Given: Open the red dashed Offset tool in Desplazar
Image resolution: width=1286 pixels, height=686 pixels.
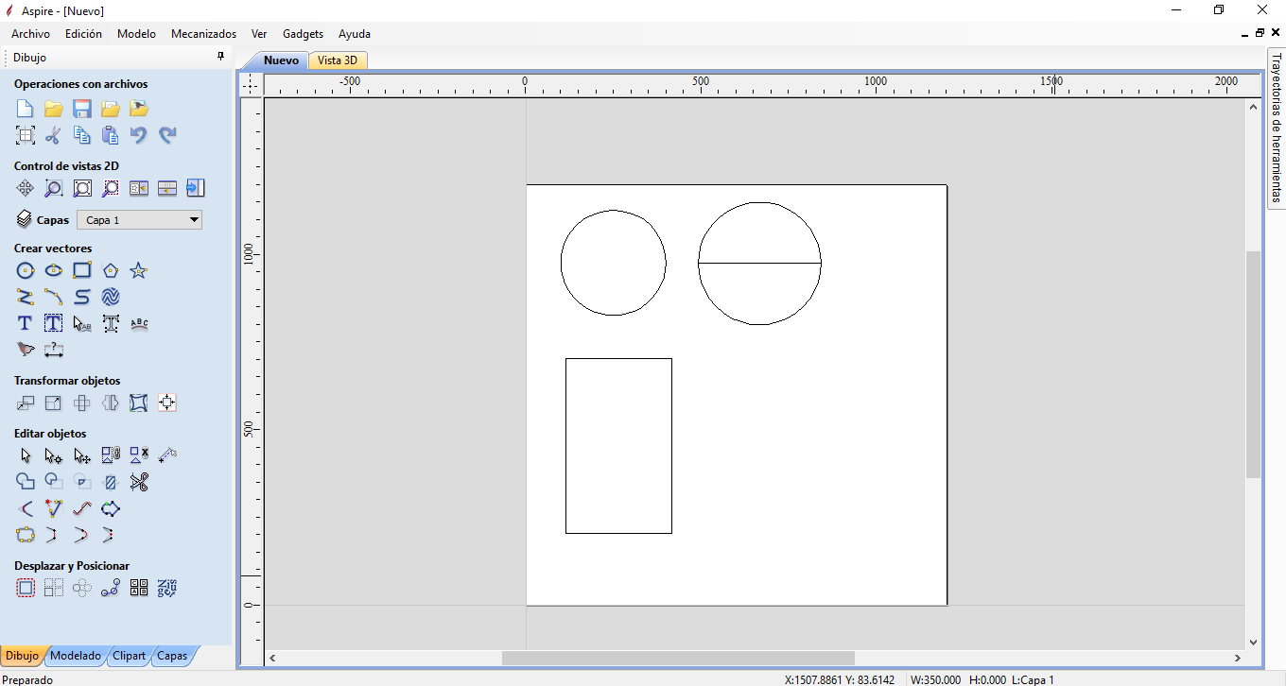Looking at the screenshot, I should (x=26, y=589).
